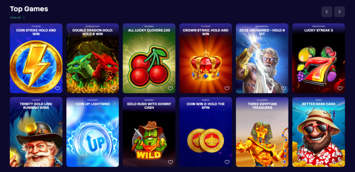Favorite Trinity Gold Link via heart icon
Screen dimensions: 355x172
click(58, 162)
